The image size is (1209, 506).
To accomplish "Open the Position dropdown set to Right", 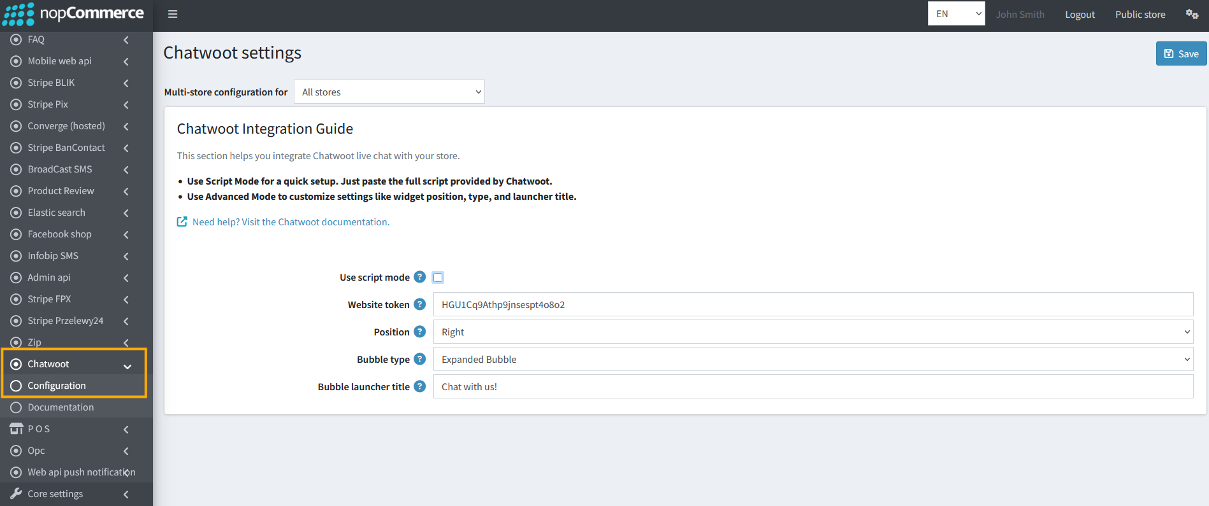I will click(813, 332).
